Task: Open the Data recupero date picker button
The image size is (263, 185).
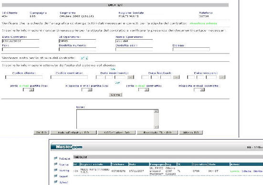Action: point(222,77)
